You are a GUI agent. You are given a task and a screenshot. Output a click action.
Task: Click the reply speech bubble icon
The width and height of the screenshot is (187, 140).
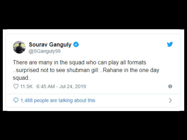click(x=16, y=100)
